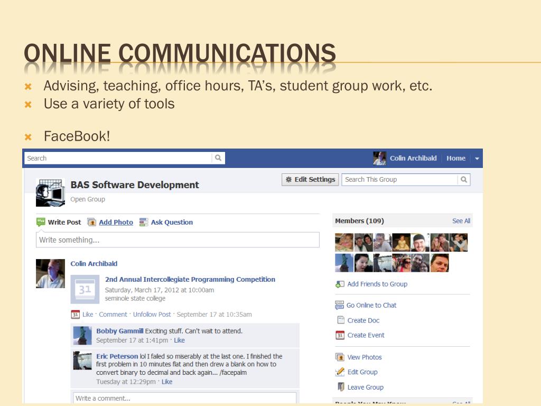Click the seminole state college location text
The width and height of the screenshot is (541, 406).
tap(135, 298)
